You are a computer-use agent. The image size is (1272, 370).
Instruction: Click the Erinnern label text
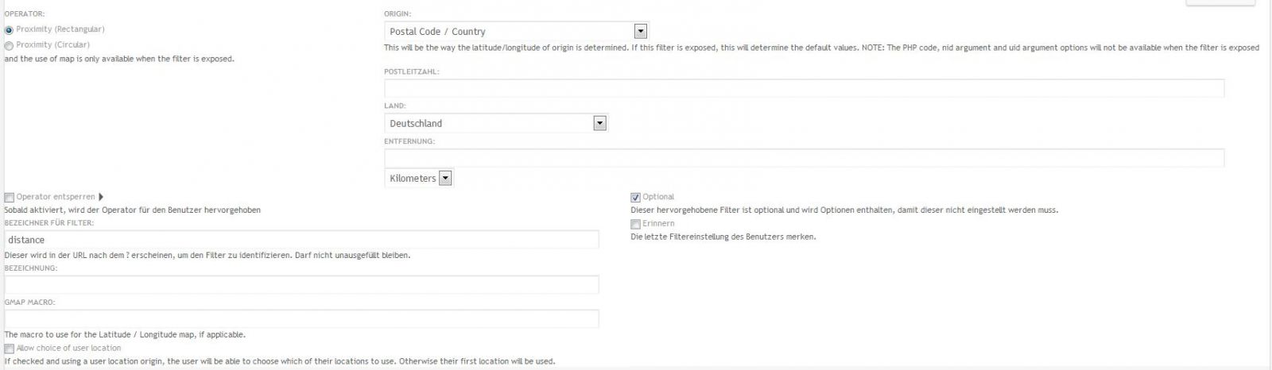click(x=658, y=224)
